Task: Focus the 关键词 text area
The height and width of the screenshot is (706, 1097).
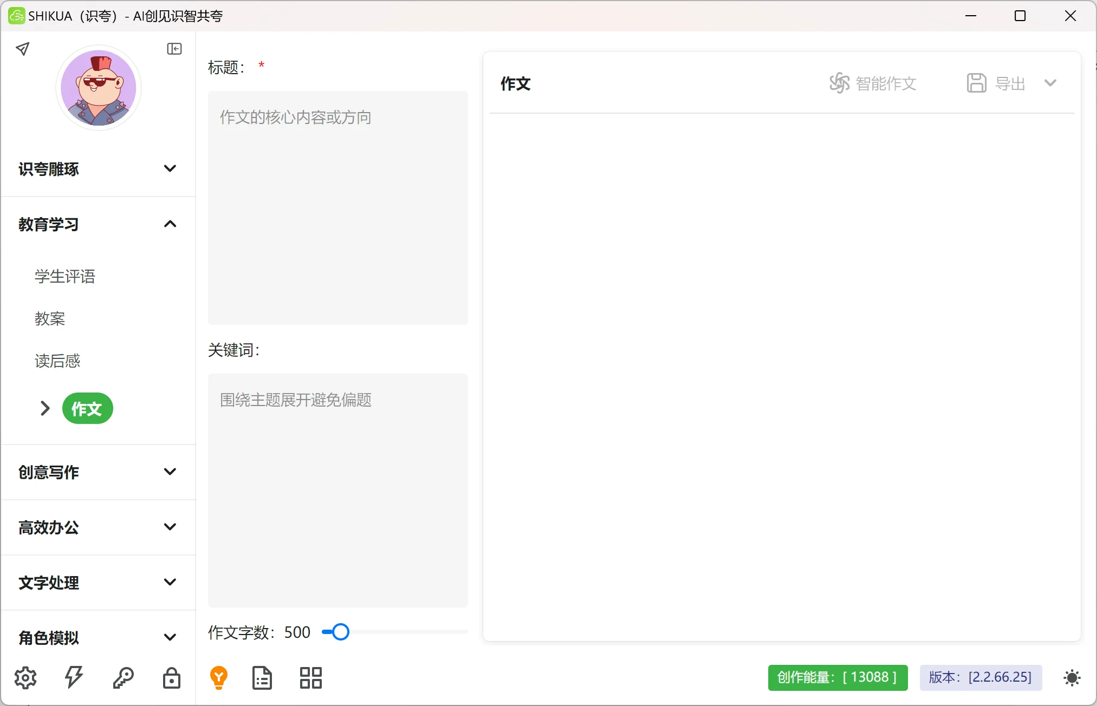Action: [338, 491]
